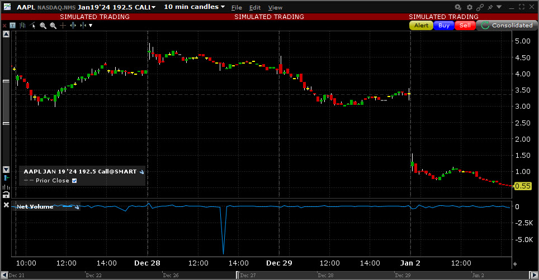The width and height of the screenshot is (539, 280).
Task: Click the Consolidated refresh button
Action: point(507,25)
